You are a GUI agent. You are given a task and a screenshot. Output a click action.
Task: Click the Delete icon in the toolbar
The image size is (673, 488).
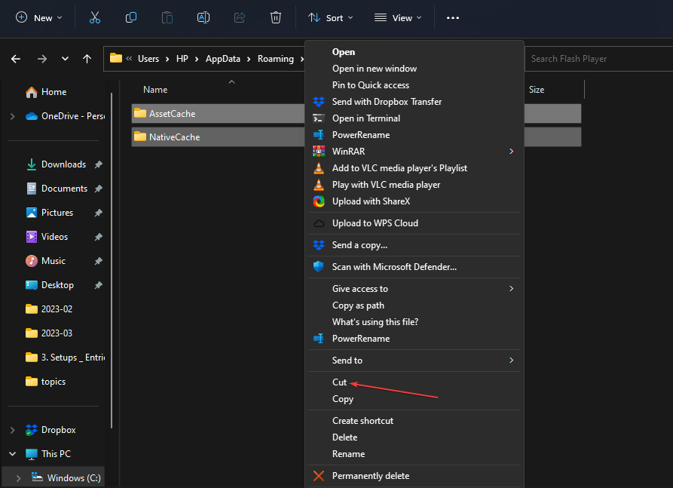(275, 17)
